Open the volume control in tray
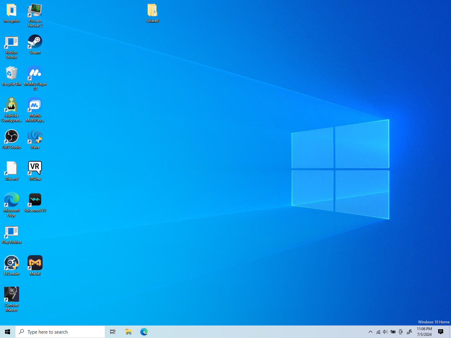The height and width of the screenshot is (338, 451). (x=385, y=332)
